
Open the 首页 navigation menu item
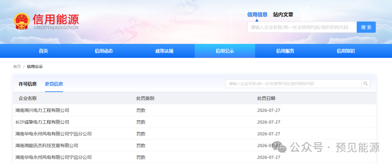[x=43, y=51]
